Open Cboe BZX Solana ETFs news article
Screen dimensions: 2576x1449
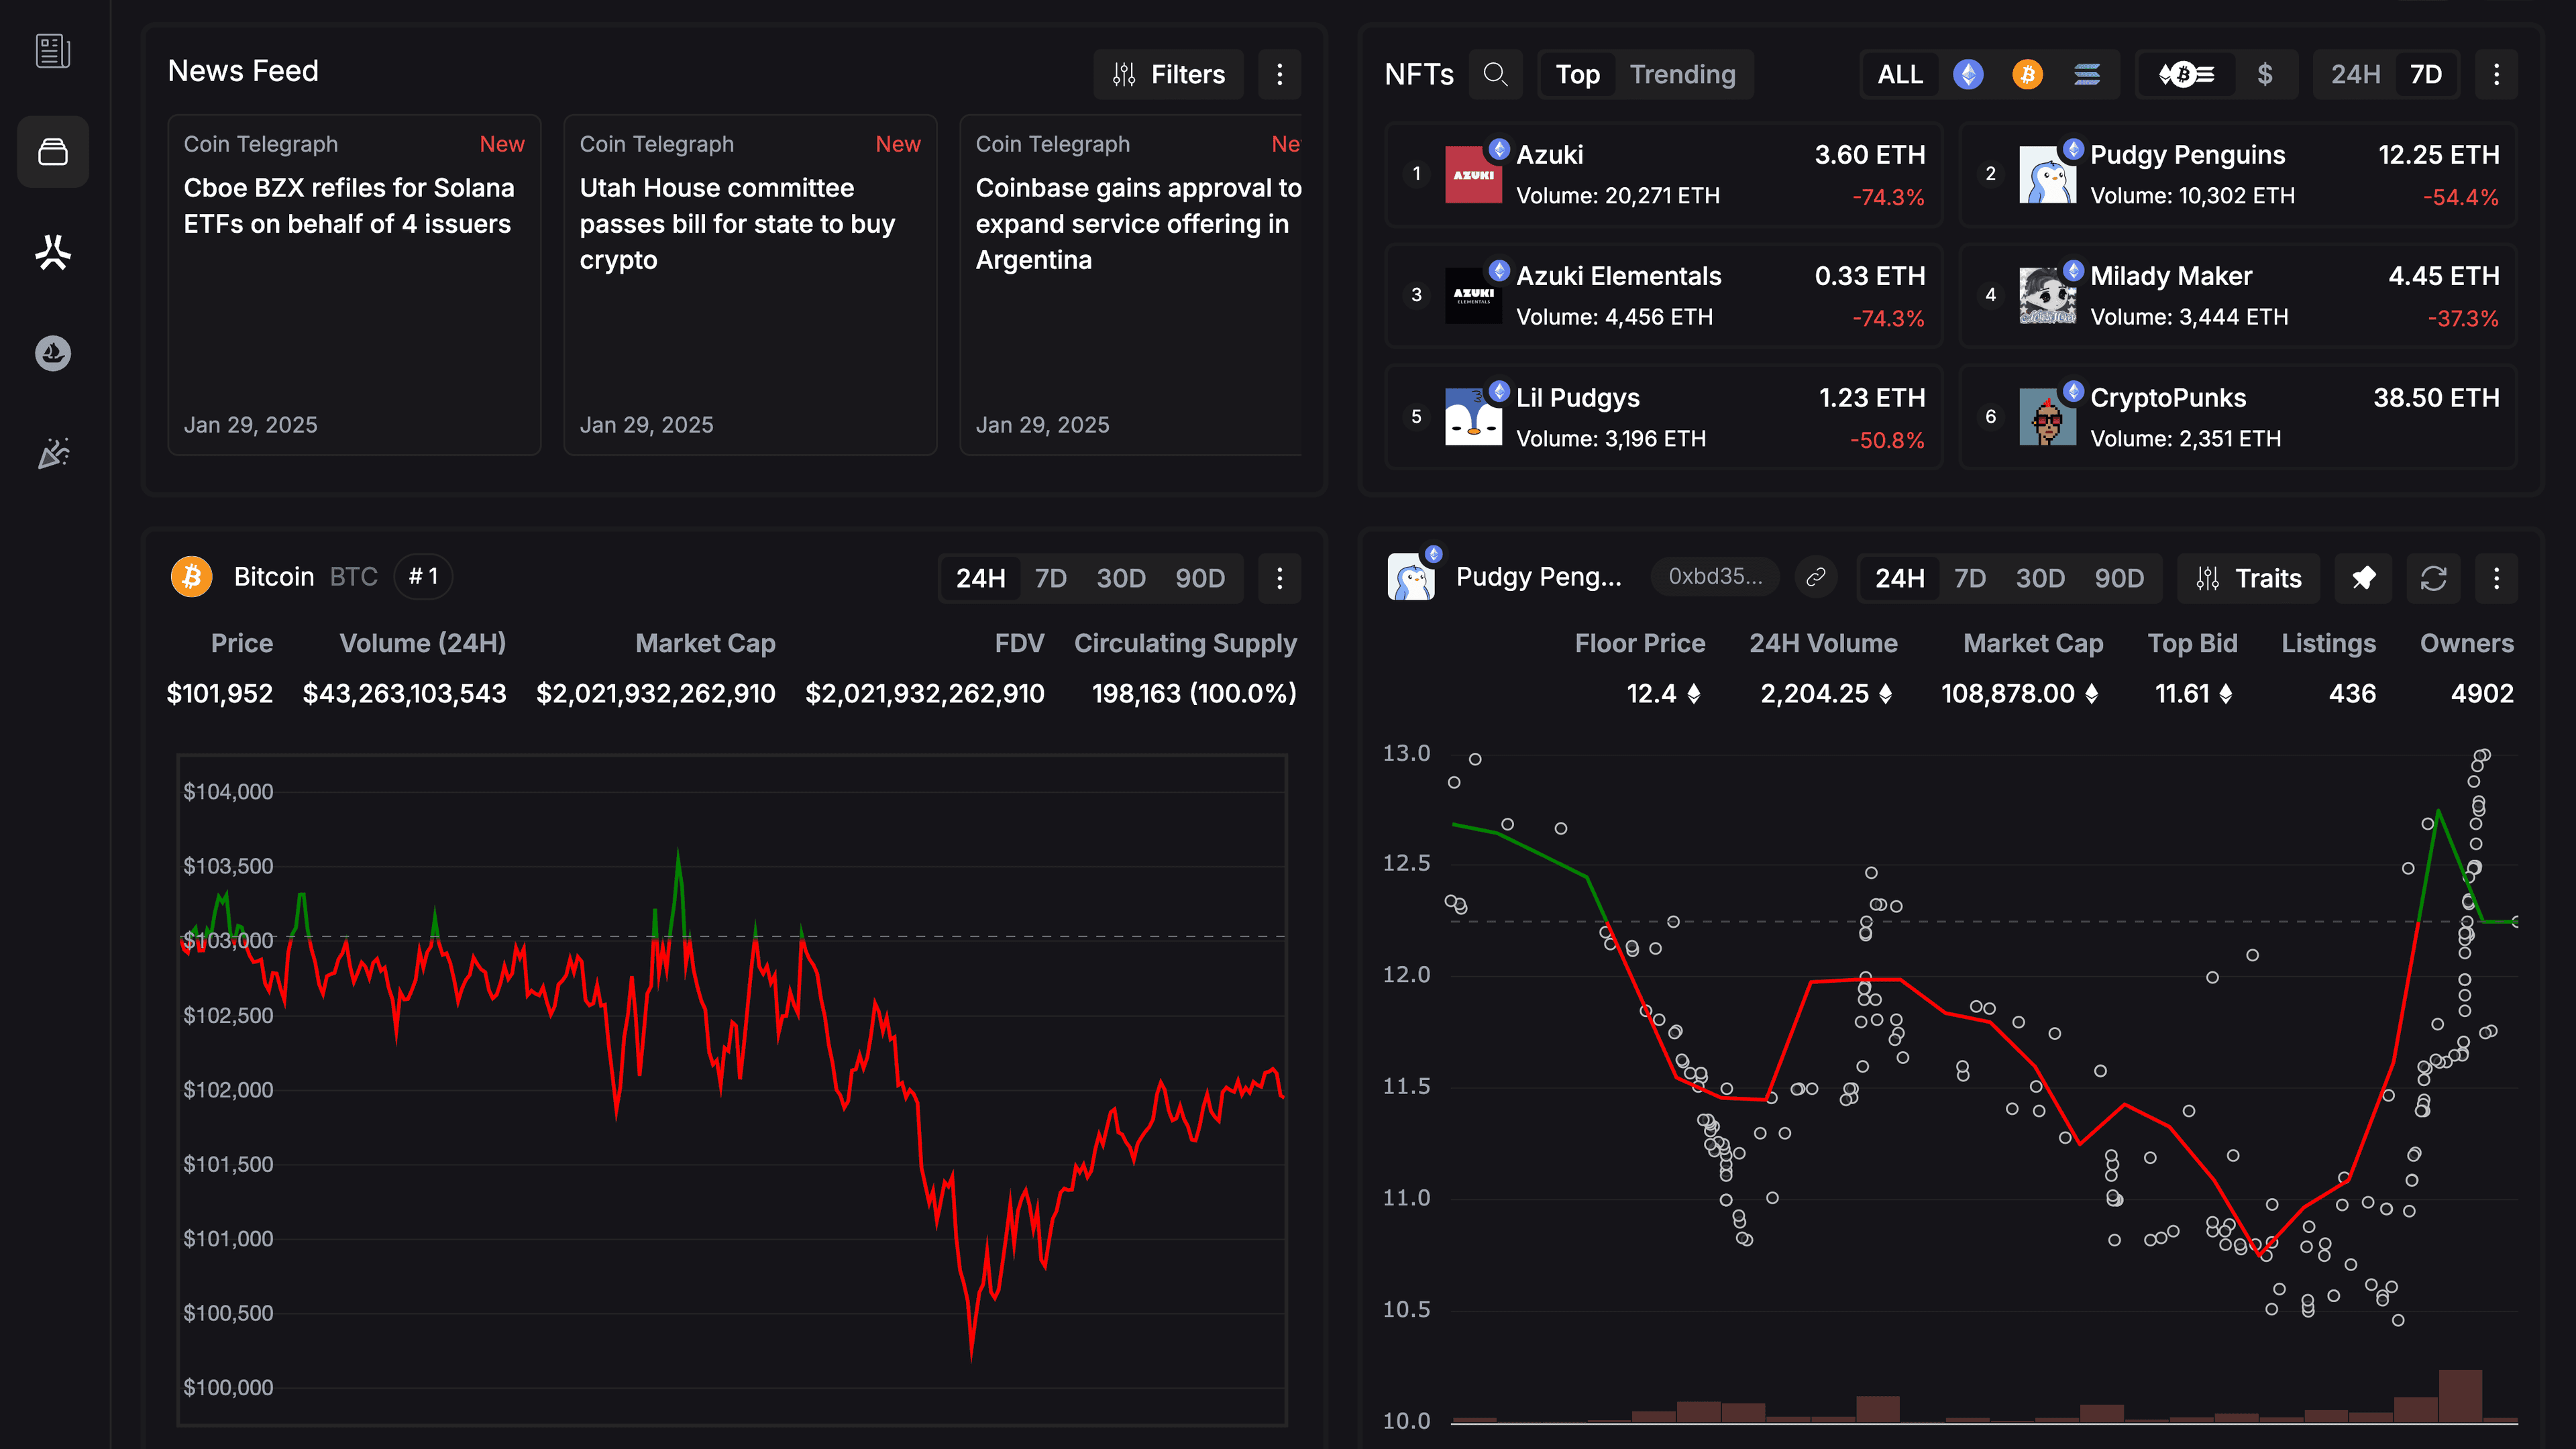(354, 285)
